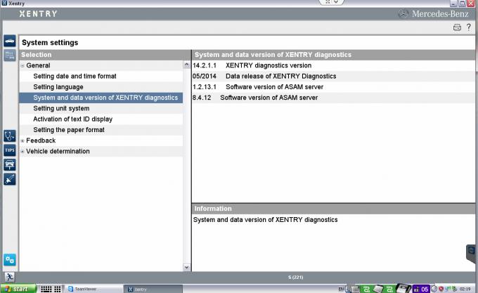This screenshot has height=293, width=478.
Task: Click the green 2 tray icon beside EN
Action: click(x=367, y=289)
